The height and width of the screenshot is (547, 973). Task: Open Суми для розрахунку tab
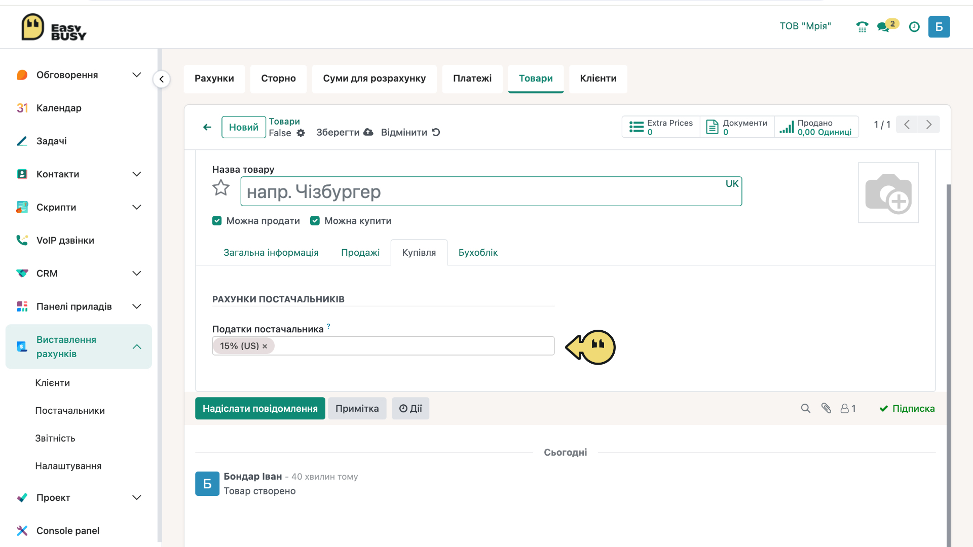coord(375,79)
